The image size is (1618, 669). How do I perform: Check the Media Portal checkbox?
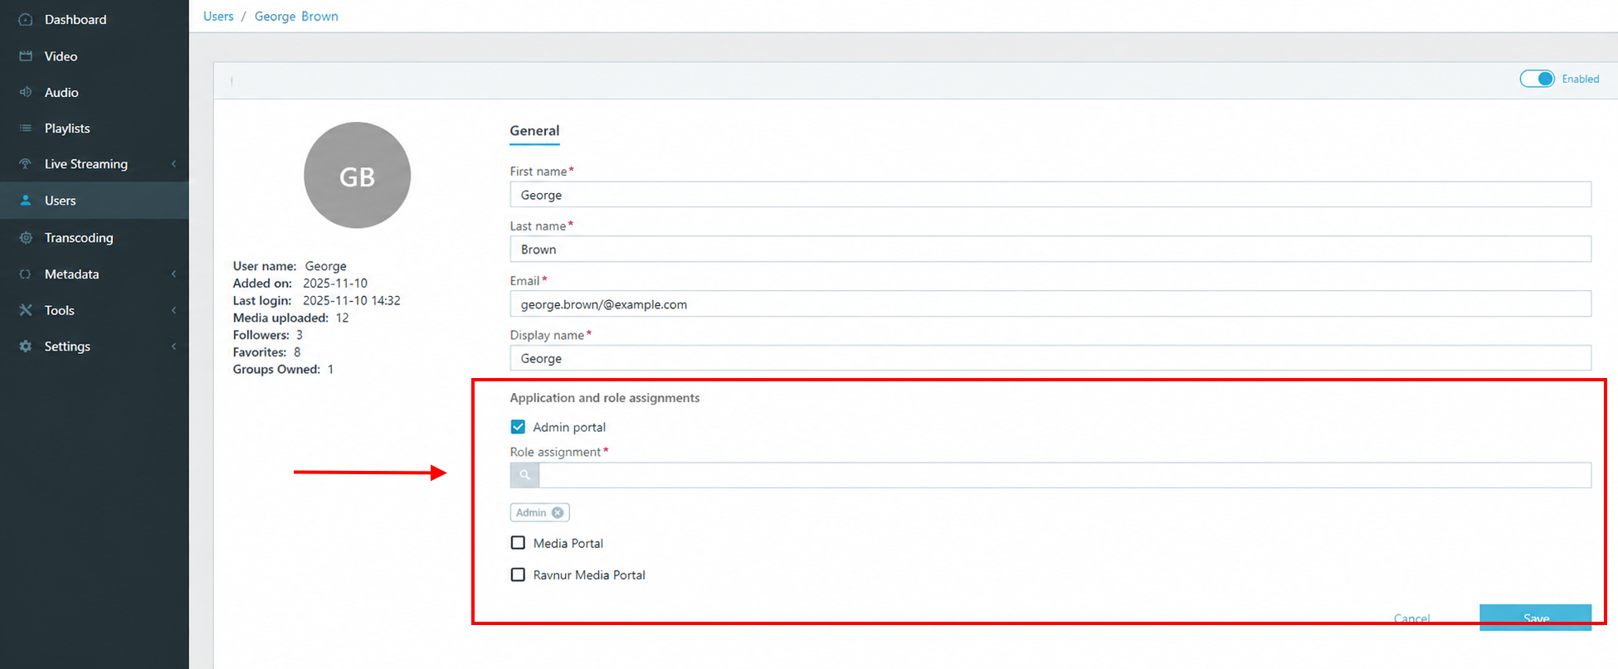pos(518,543)
